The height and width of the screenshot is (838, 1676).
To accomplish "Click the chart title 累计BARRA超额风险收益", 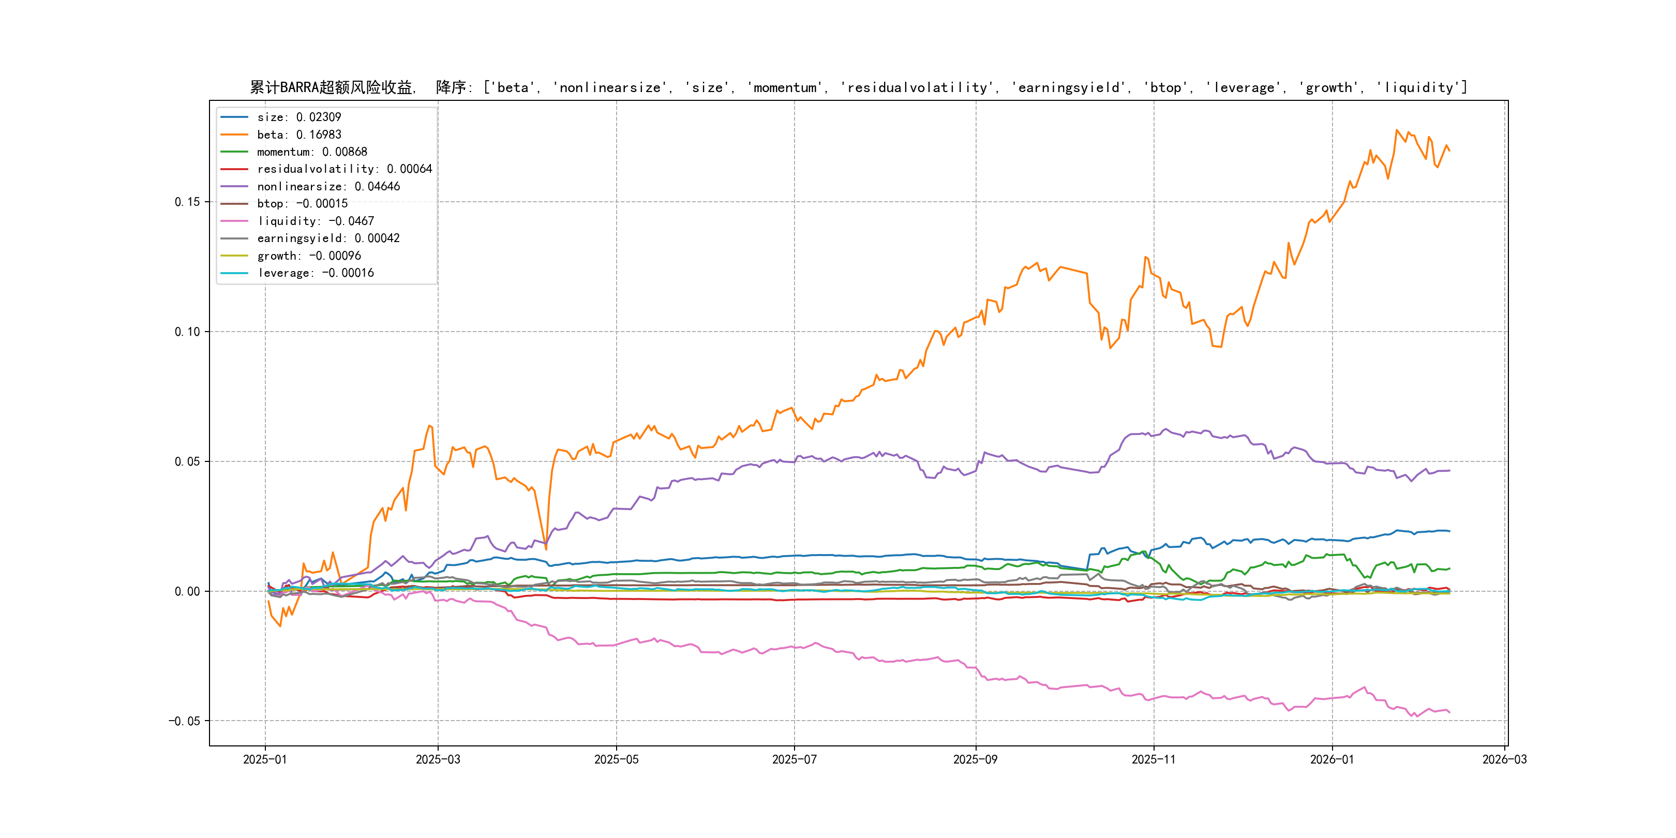I will tap(332, 87).
